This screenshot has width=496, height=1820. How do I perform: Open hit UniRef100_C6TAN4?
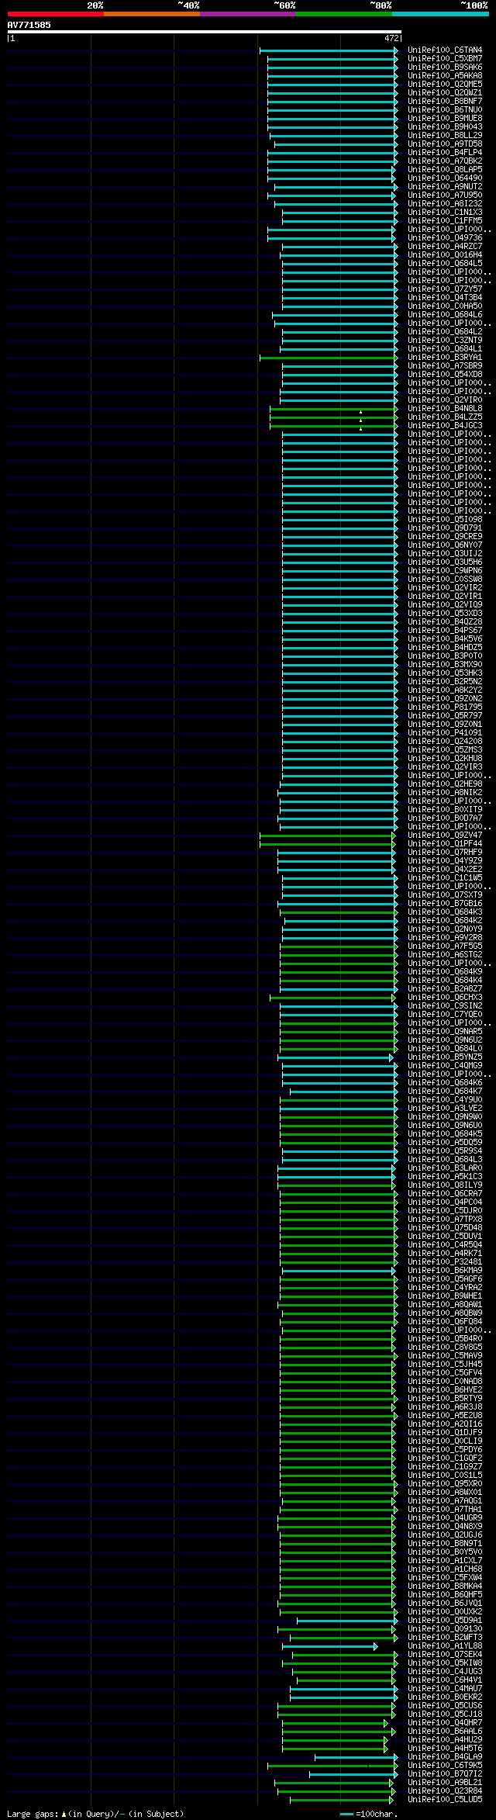point(445,50)
